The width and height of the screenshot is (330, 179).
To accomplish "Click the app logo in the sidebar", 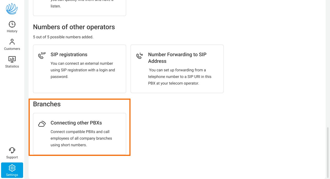I will 12,9.
